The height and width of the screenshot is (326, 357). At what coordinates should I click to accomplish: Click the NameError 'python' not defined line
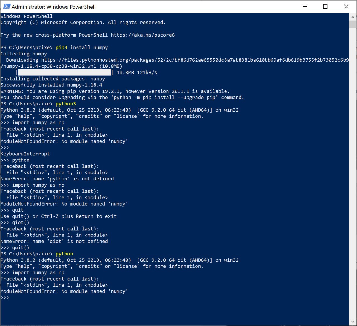[57, 179]
